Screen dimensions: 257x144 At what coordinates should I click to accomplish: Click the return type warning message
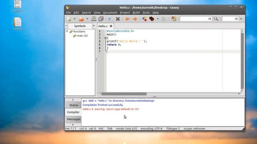point(111,109)
